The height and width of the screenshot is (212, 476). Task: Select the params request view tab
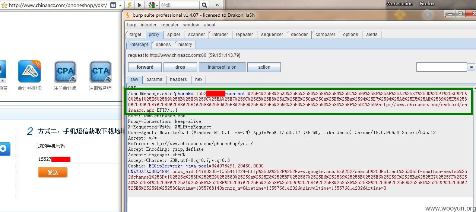[154, 79]
